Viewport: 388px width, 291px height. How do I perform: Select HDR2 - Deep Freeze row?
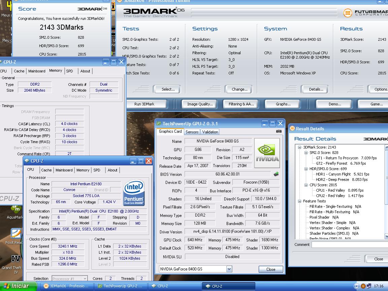[342, 180]
